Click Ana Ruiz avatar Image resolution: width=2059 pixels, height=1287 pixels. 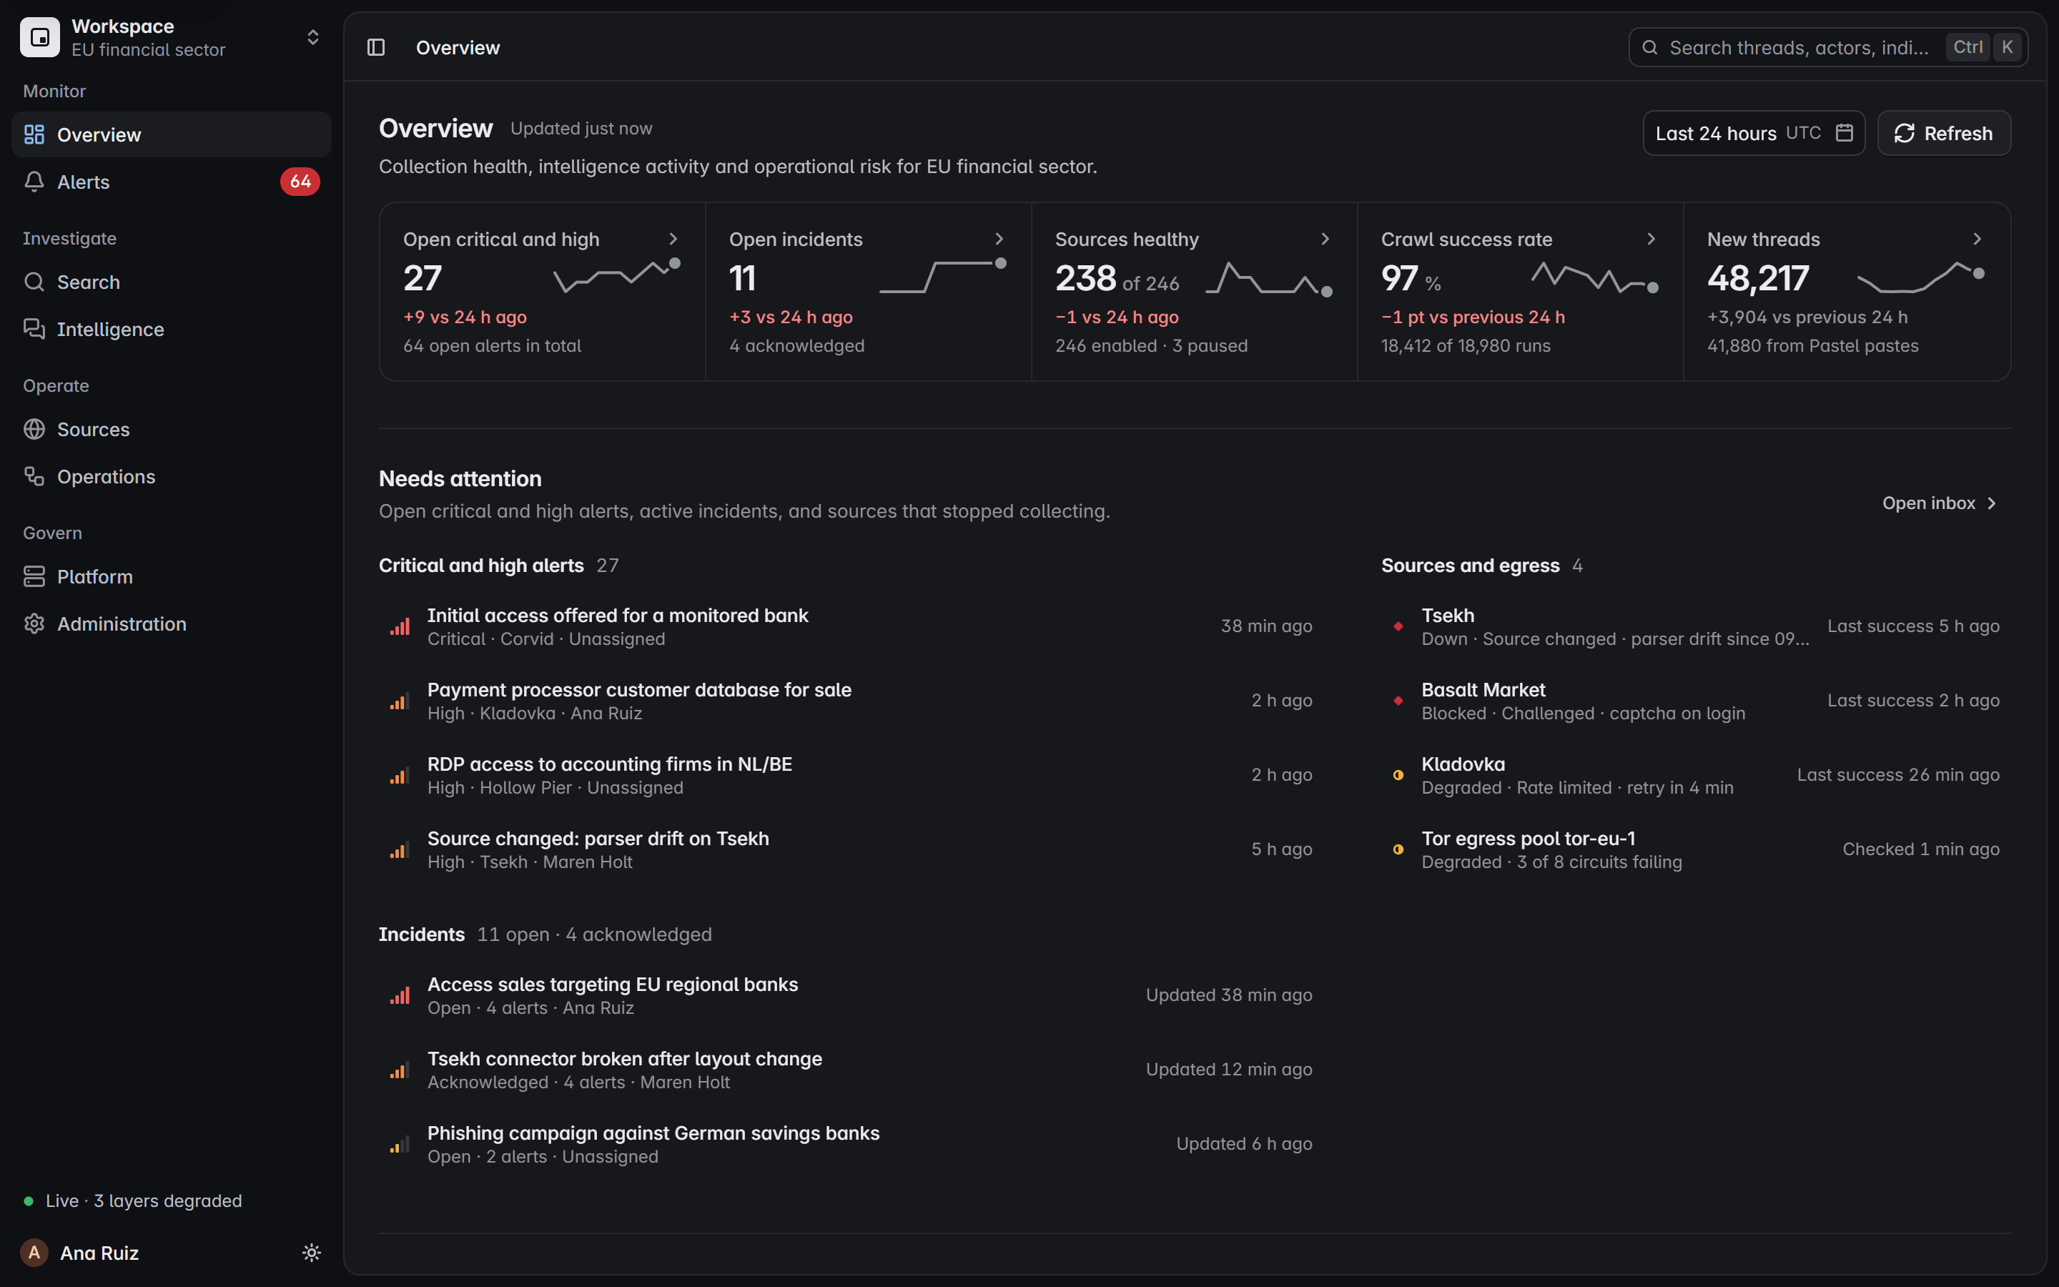(x=34, y=1252)
